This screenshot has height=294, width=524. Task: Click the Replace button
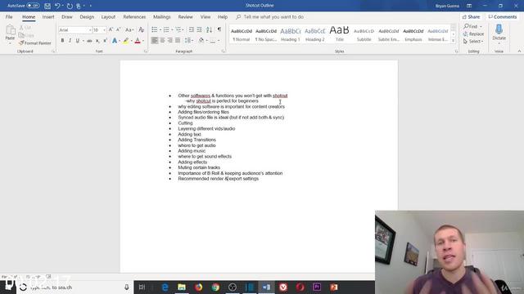tap(473, 34)
